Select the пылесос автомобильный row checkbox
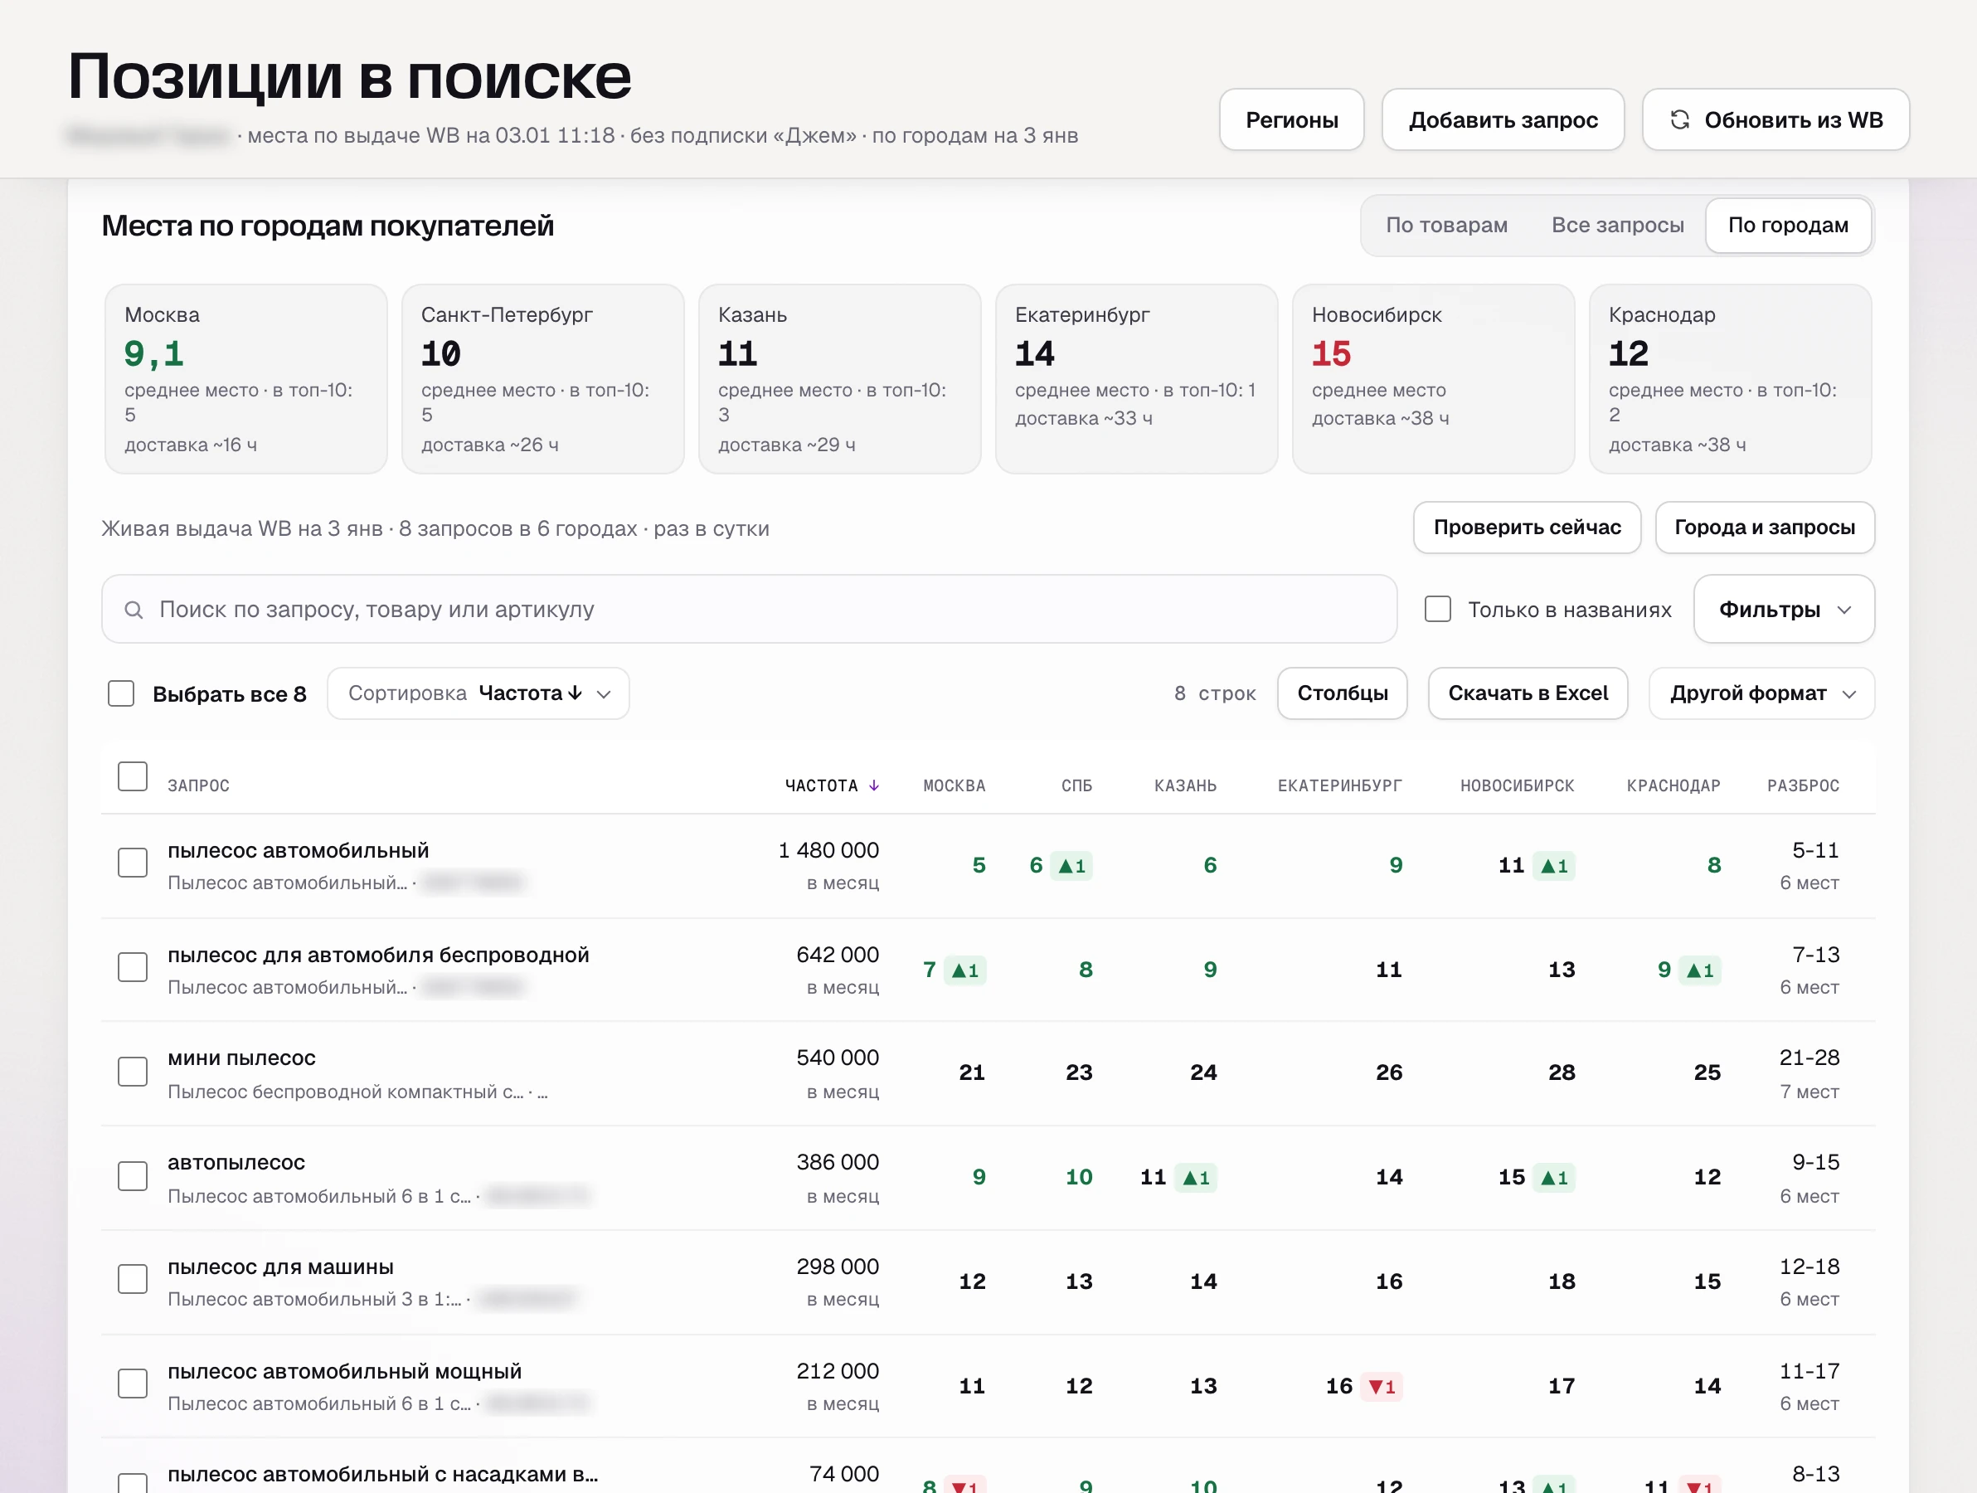The height and width of the screenshot is (1493, 1977). [x=134, y=863]
